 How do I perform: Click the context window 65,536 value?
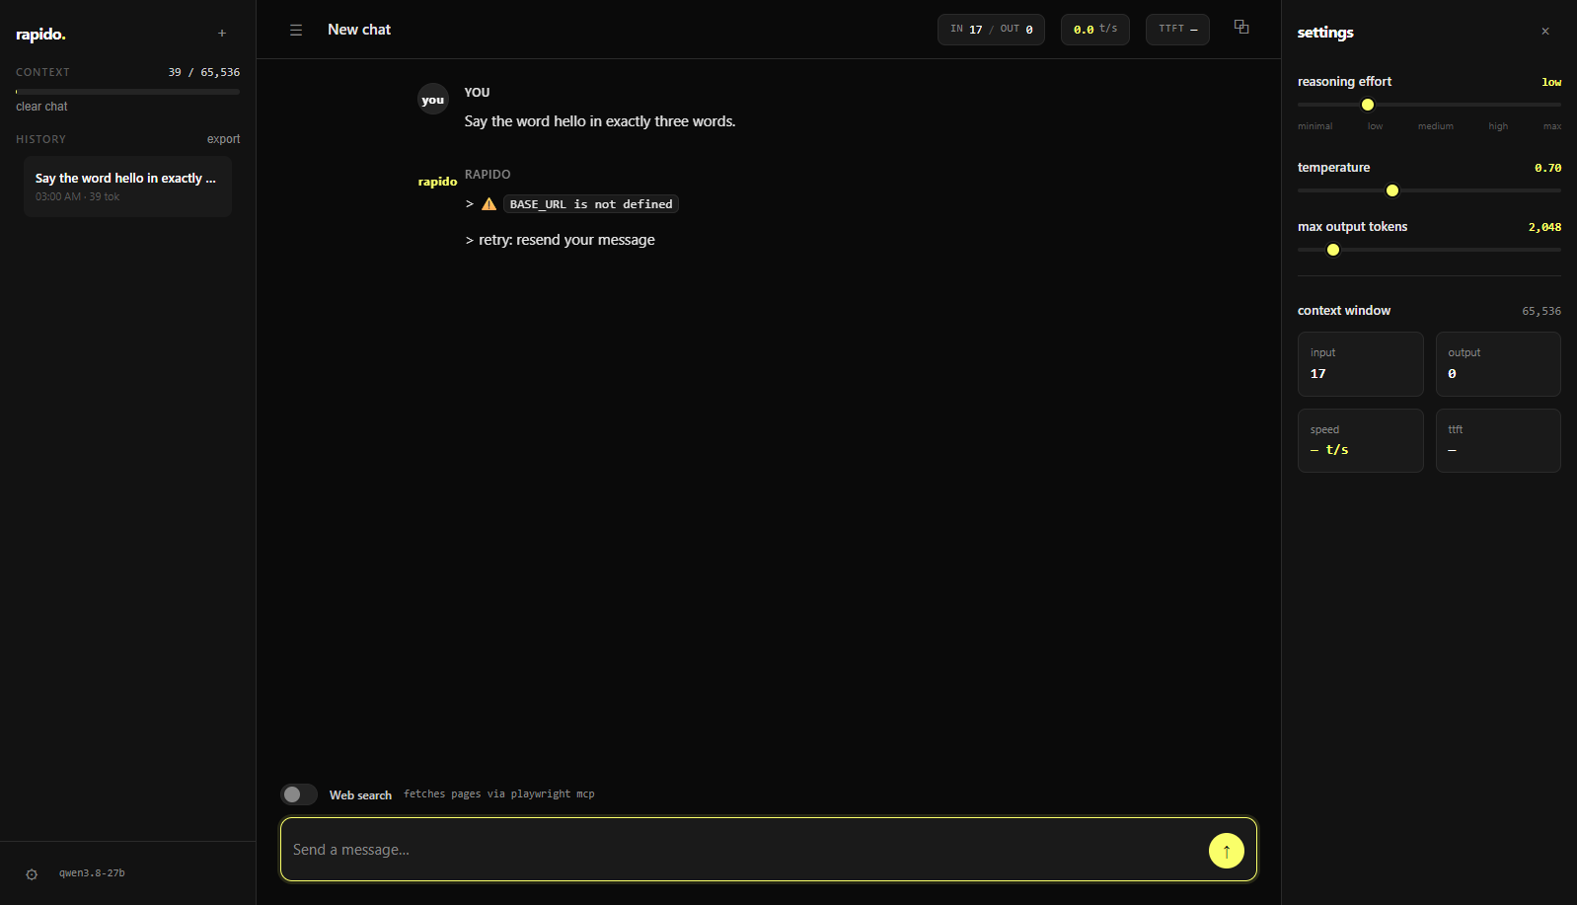[x=1541, y=311]
